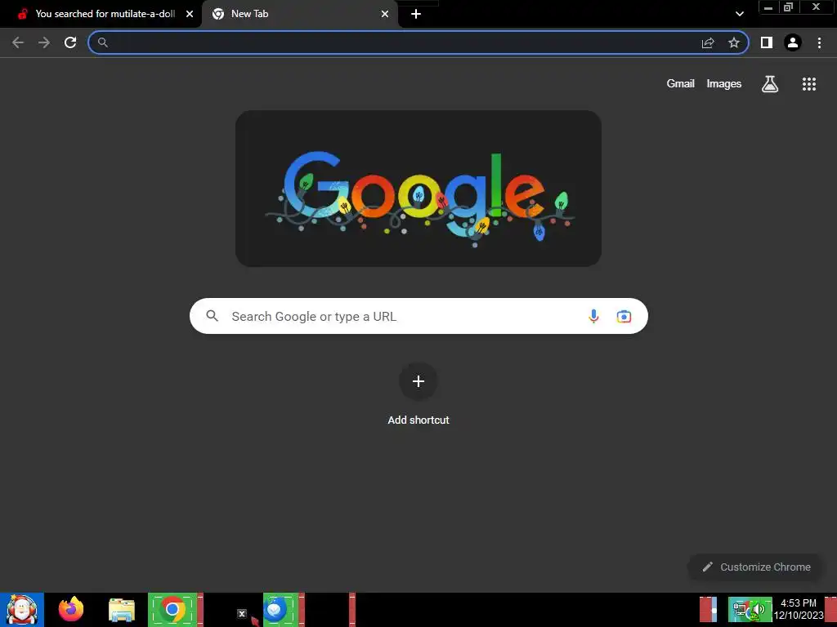Switch to the mutilate-a-doll search tab
The image size is (837, 627).
[101, 14]
